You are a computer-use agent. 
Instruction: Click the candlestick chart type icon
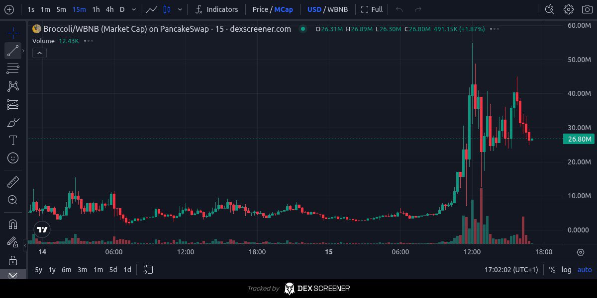point(167,9)
